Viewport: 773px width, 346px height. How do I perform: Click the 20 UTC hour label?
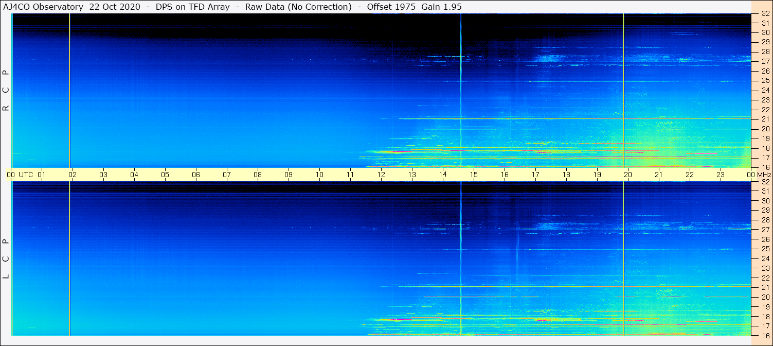tap(628, 175)
